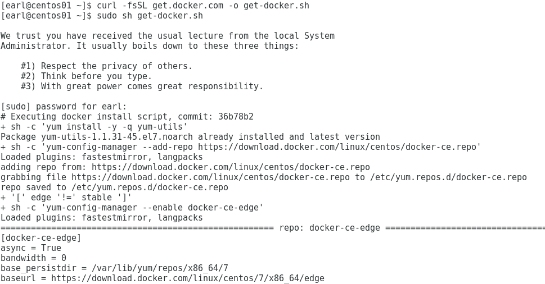The height and width of the screenshot is (284, 545).
Task: Click '#1) Respect the privacy of others'
Action: [x=107, y=66]
